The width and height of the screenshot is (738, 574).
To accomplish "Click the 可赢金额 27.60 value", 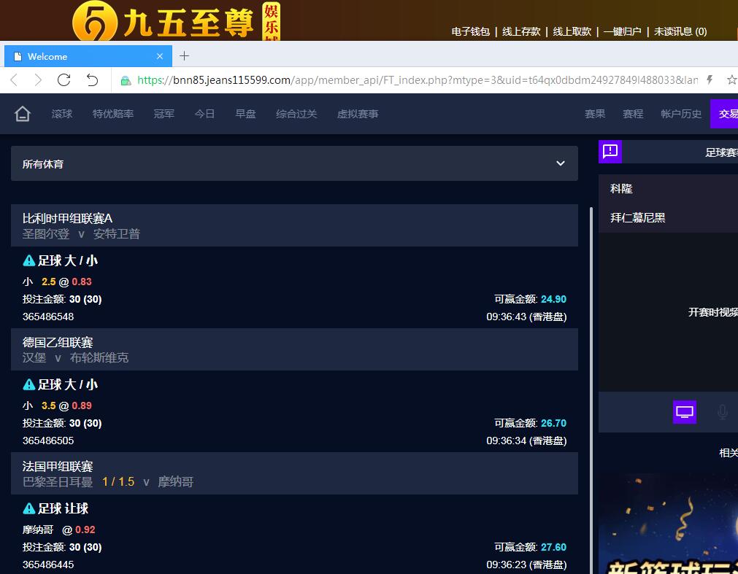I will click(553, 547).
